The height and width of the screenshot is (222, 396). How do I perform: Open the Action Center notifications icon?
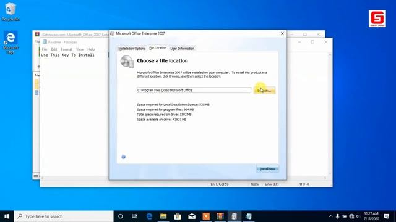(386, 216)
